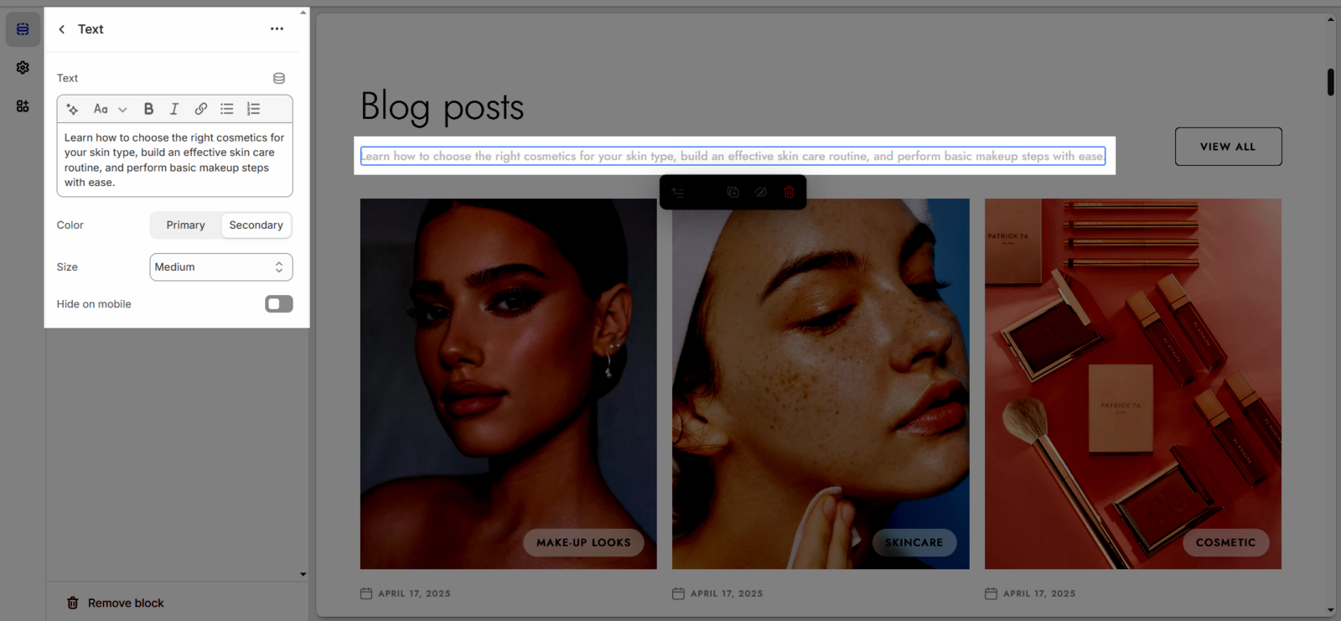Insert a link in the text editor
The width and height of the screenshot is (1341, 621).
[201, 109]
